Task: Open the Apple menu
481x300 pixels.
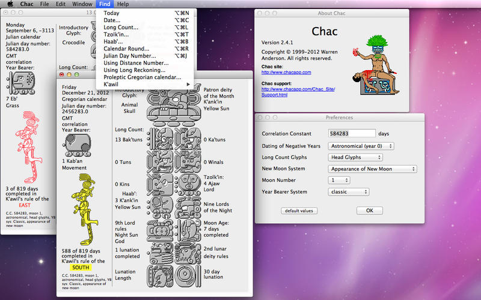Action: tap(10, 4)
